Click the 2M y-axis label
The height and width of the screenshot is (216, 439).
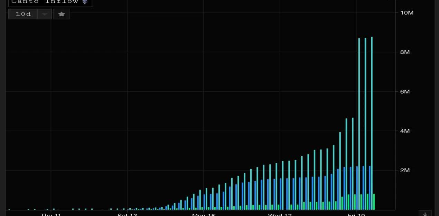(x=405, y=170)
